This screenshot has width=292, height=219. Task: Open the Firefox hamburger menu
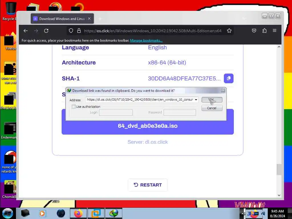[275, 31]
